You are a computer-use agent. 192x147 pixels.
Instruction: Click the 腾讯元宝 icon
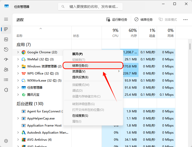24,95
